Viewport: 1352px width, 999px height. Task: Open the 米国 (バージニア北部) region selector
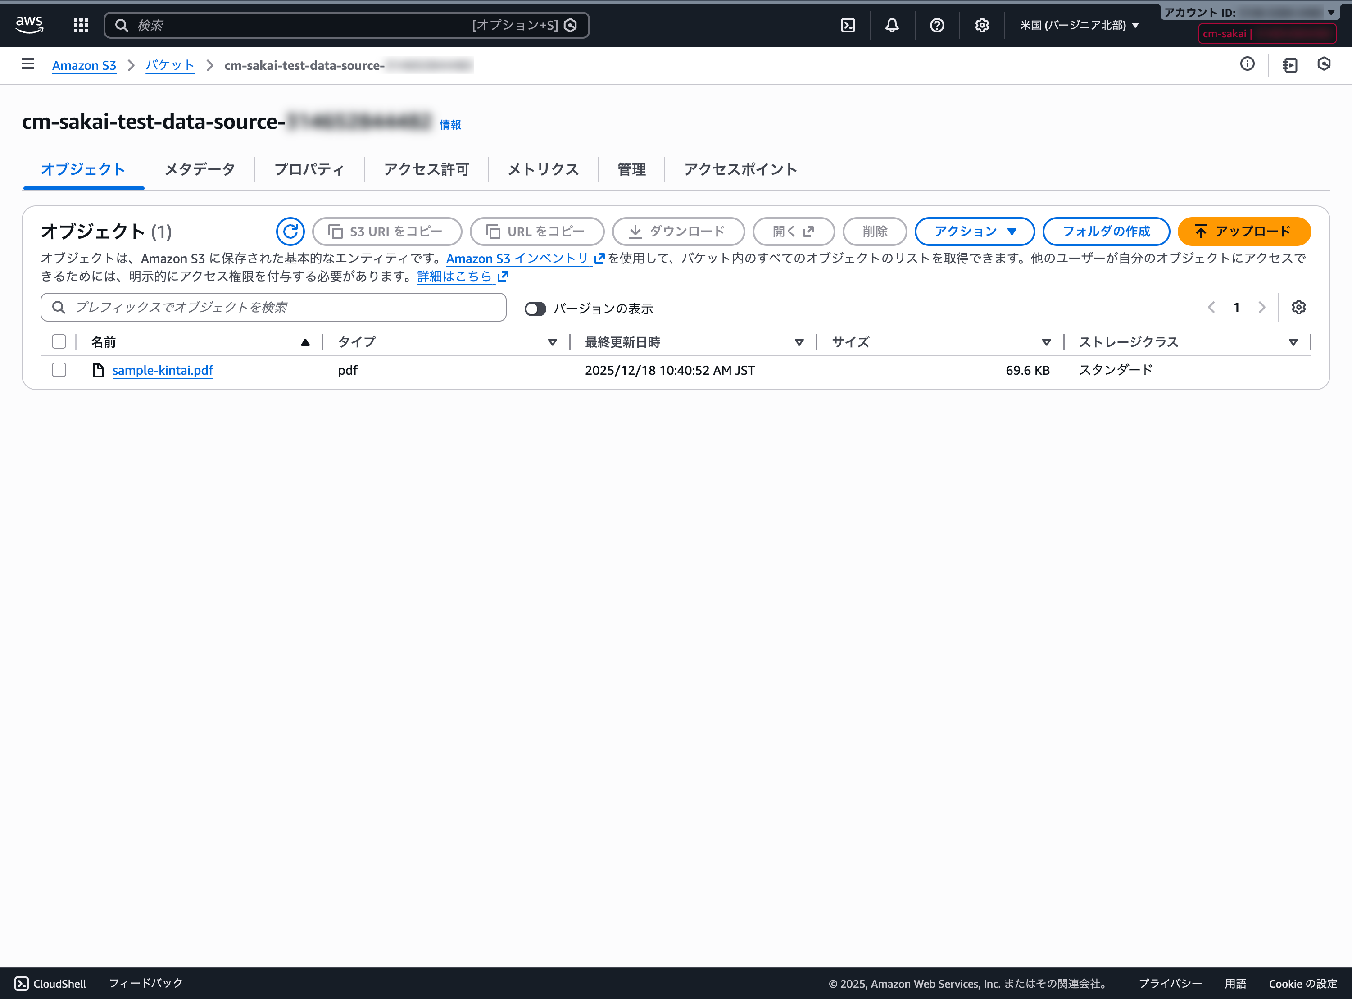[1079, 25]
